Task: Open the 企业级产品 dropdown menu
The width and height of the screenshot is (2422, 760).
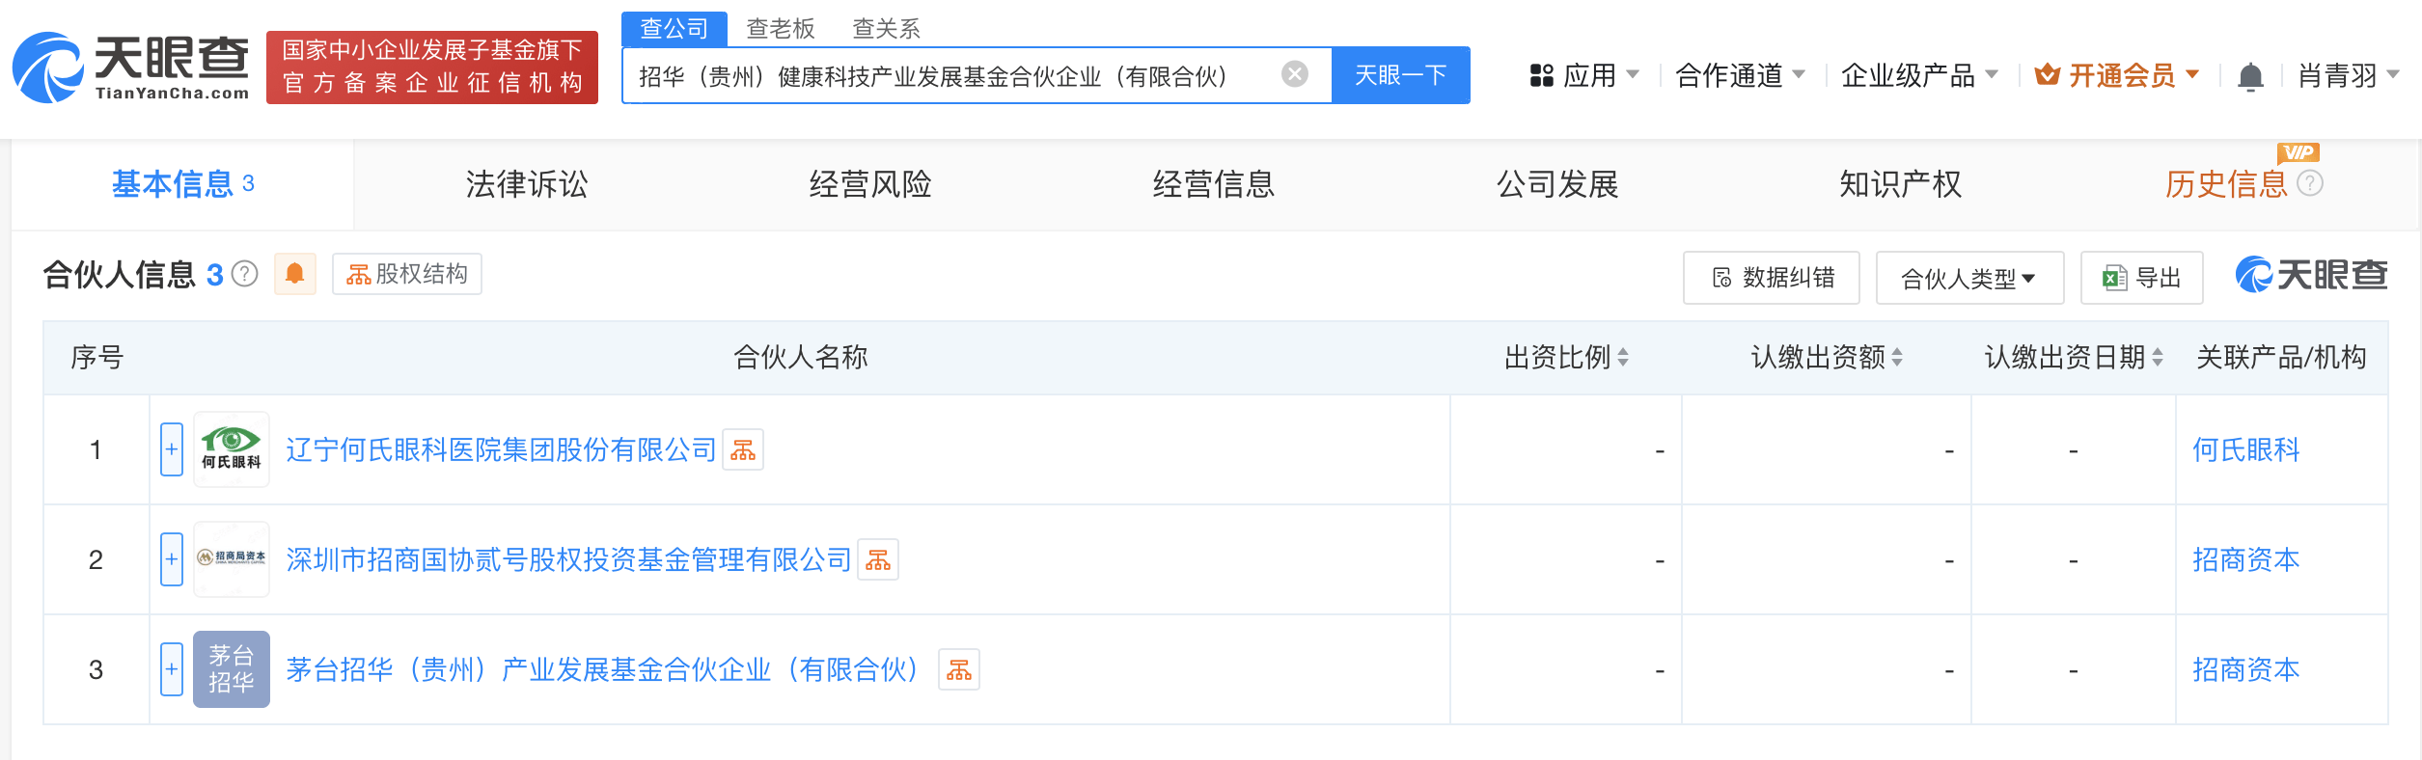Action: (1919, 75)
